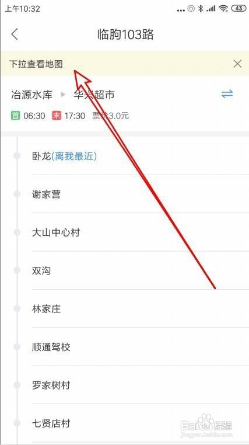The width and height of the screenshot is (249, 445).
Task: Tap the 离我最近 nearest-stop label
Action: click(x=74, y=156)
